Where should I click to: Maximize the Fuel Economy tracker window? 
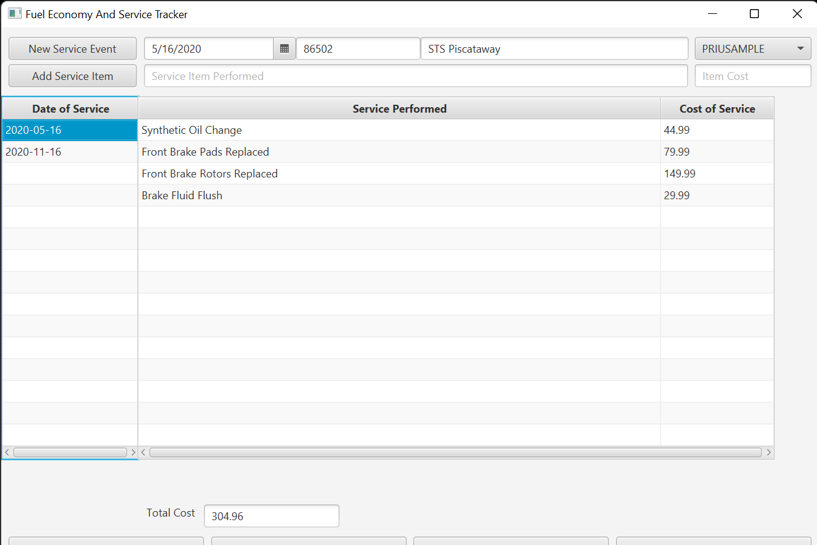coord(754,13)
